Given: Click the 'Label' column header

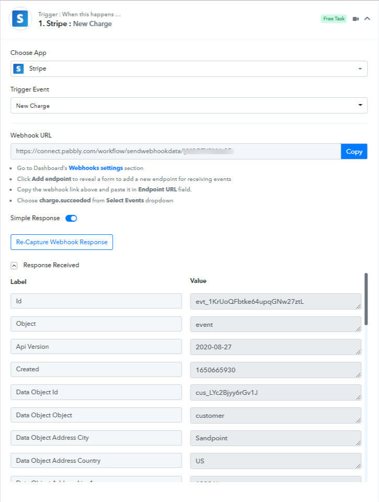Looking at the screenshot, I should tap(18, 282).
